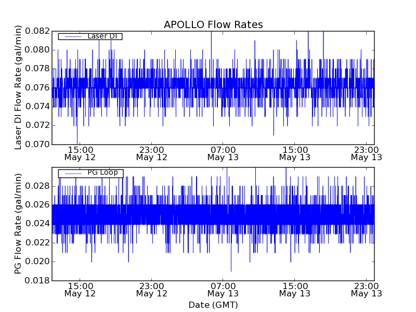416x312 pixels.
Task: Select the PG Loop legend label
Action: tap(102, 173)
